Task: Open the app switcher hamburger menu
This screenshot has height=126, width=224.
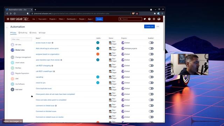Action: [8, 19]
